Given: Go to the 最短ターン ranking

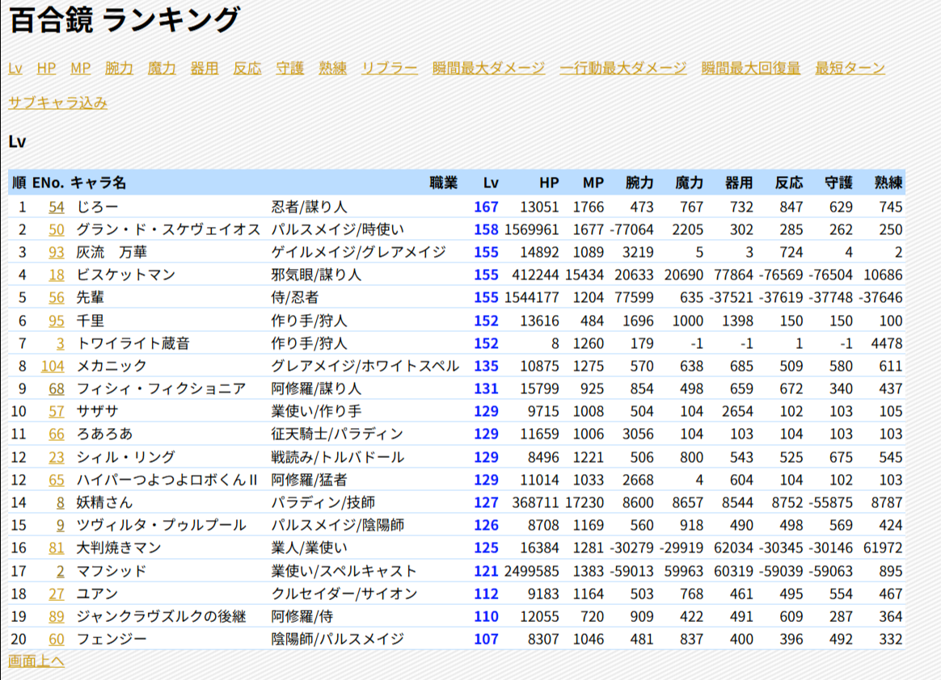Looking at the screenshot, I should tap(850, 68).
